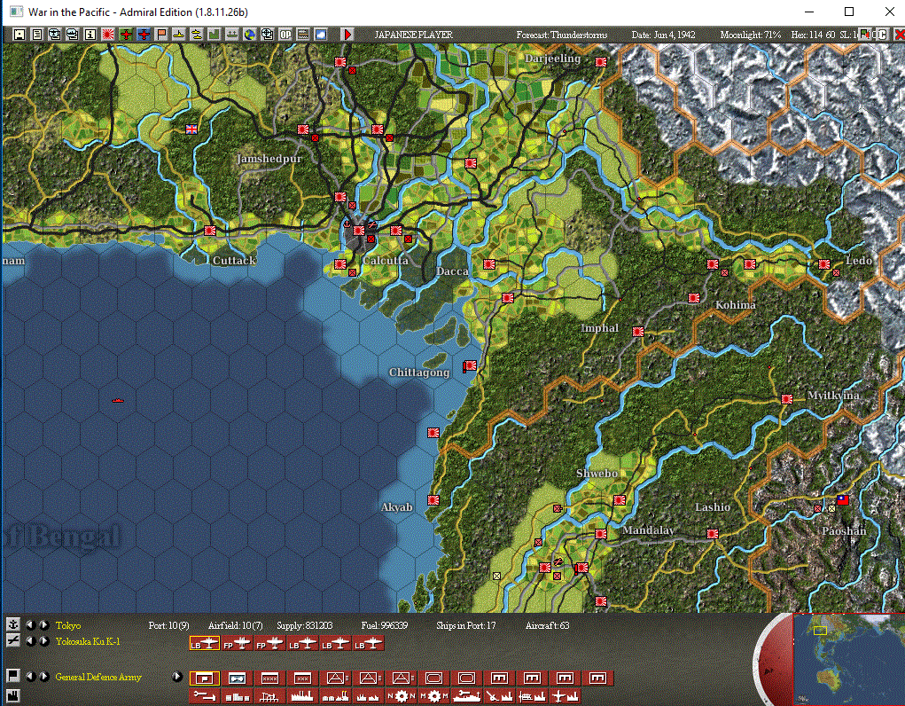
Task: Click the aircraft icon beside Yokosuka Ku K-1
Action: [x=12, y=640]
